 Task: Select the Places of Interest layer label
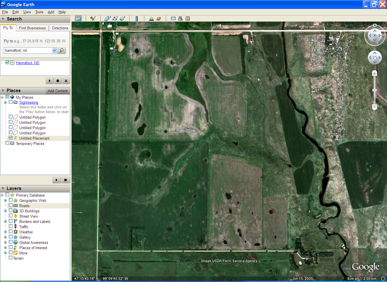(33, 248)
